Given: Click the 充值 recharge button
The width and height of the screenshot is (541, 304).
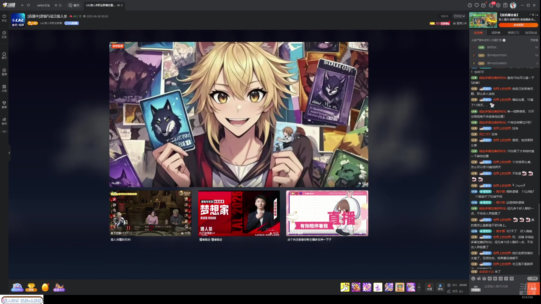Looking at the screenshot, I should click(429, 287).
